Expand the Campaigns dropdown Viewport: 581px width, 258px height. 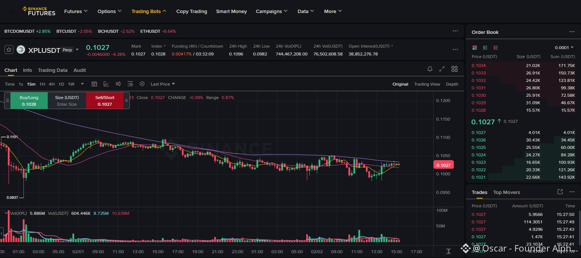tap(272, 11)
